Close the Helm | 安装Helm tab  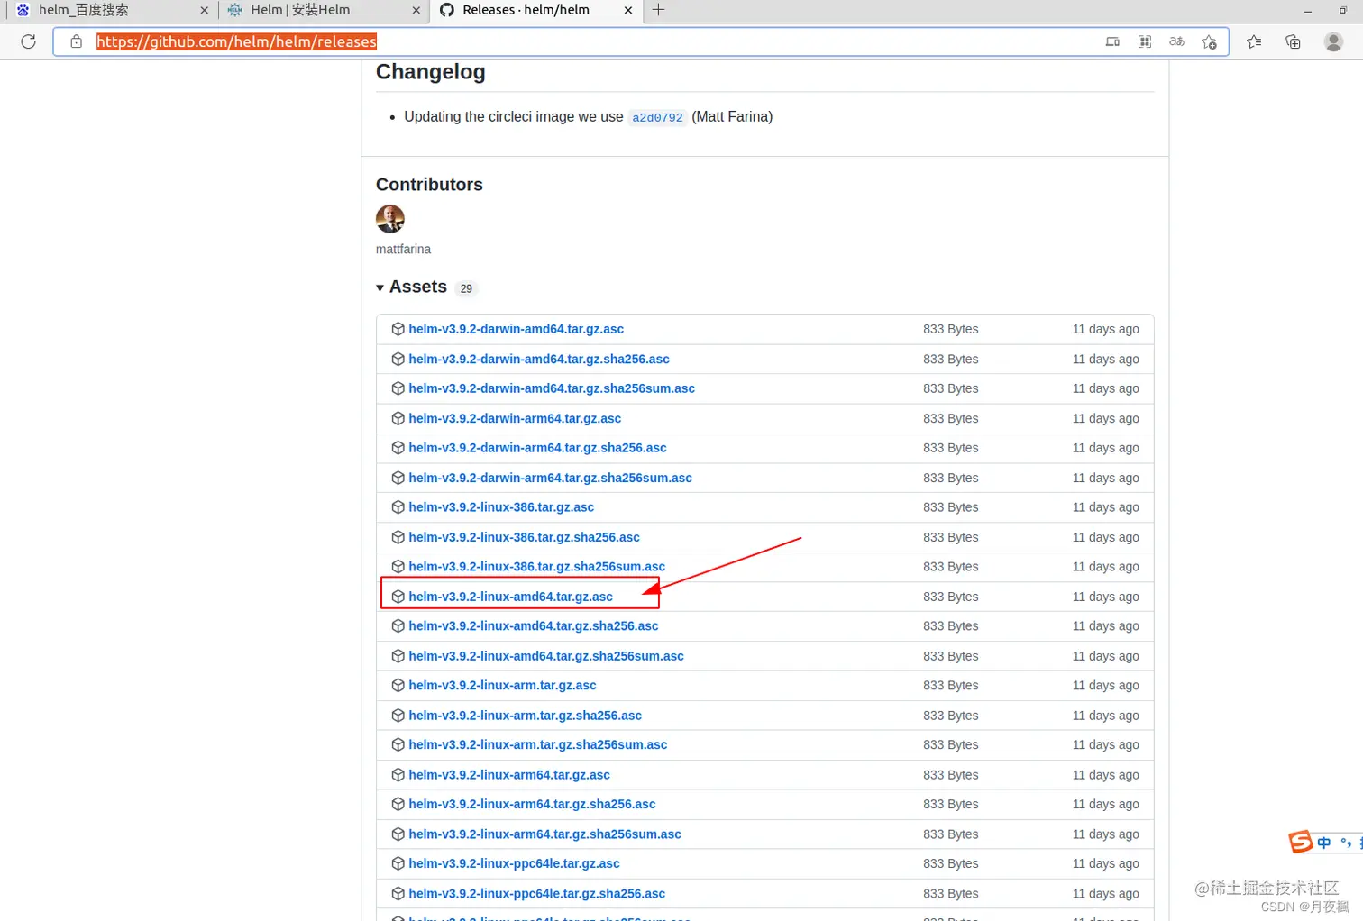[416, 10]
